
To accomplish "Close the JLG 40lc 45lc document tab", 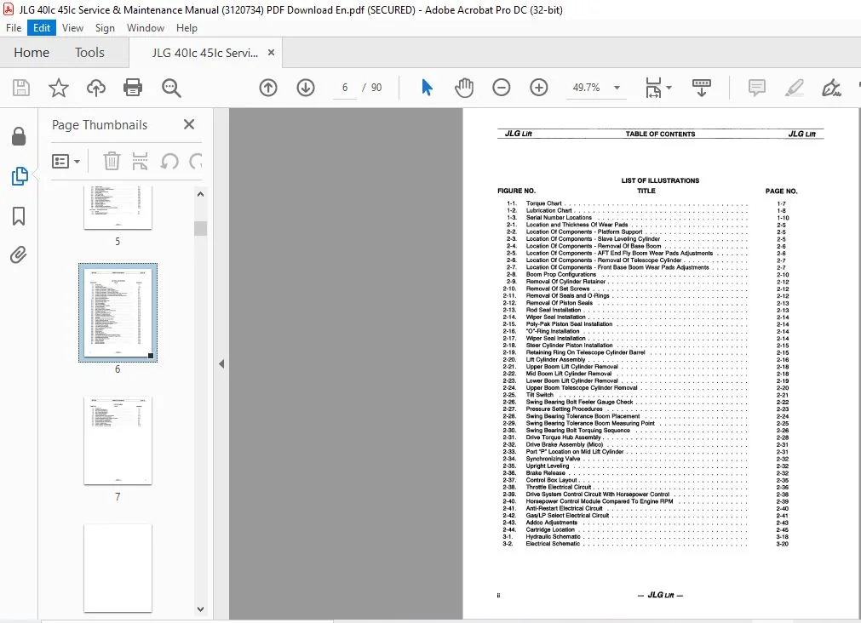I will tap(272, 53).
